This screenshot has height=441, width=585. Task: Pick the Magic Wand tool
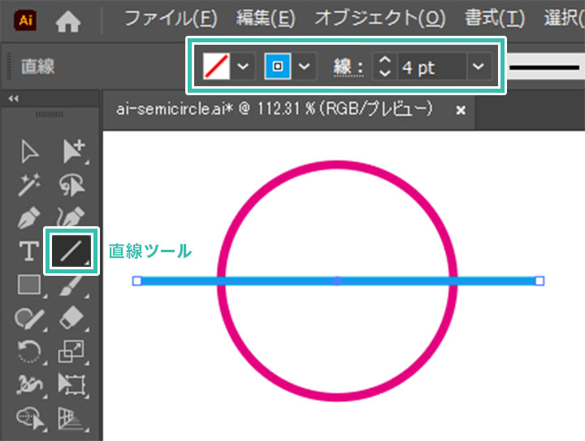click(x=30, y=186)
